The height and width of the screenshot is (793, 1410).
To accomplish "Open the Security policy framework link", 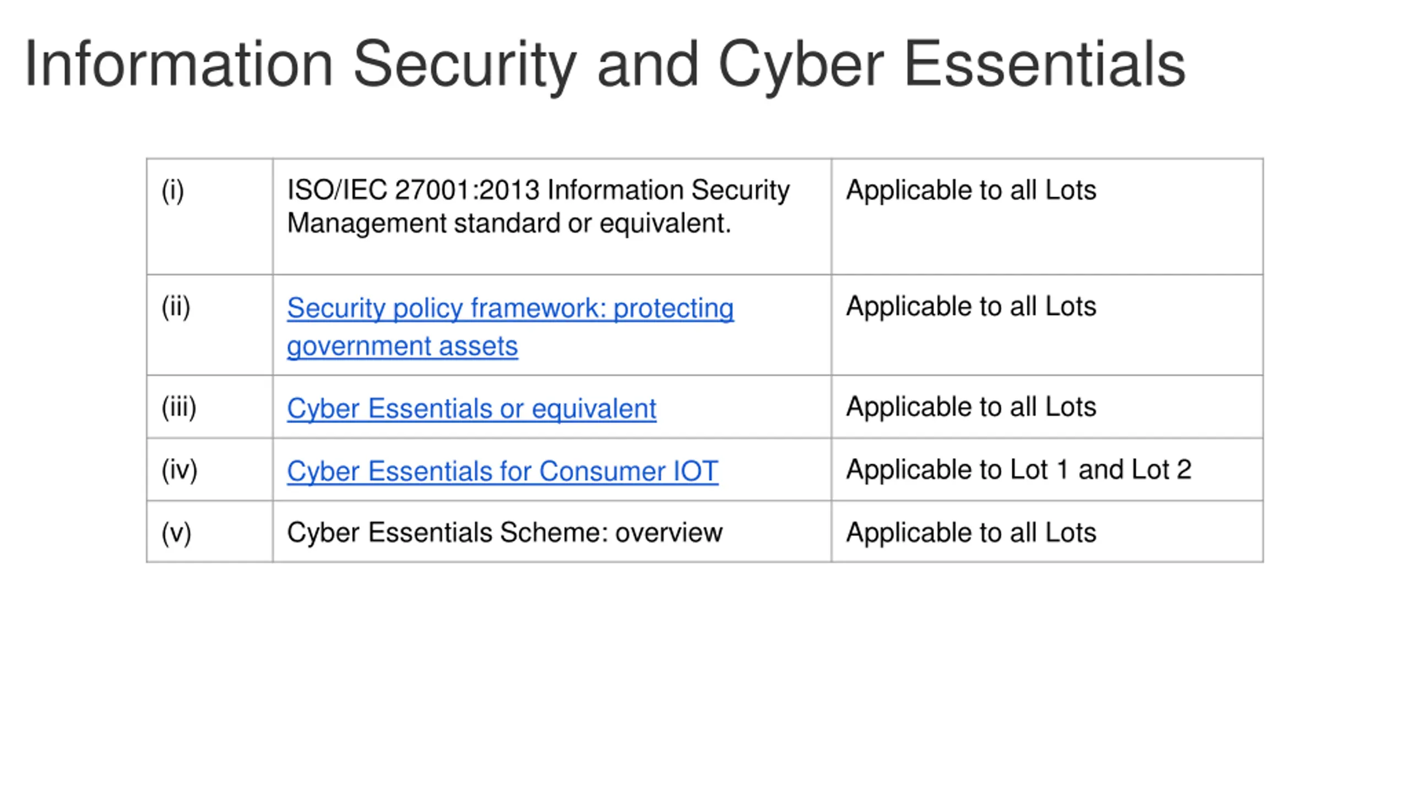I will pos(510,308).
